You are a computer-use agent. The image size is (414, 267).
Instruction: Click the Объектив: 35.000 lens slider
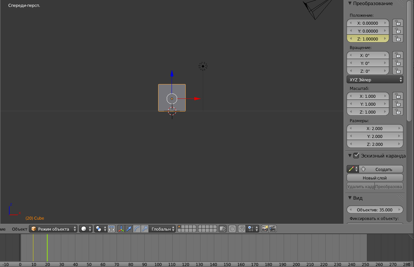point(375,209)
